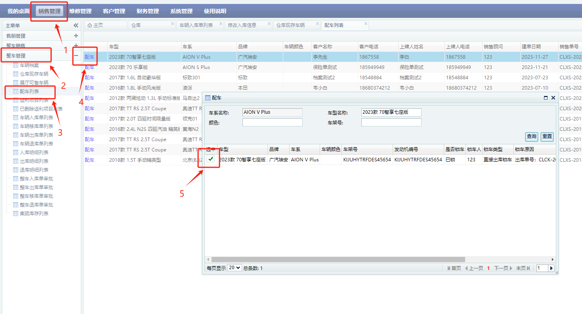Open the per-page display count dropdown
This screenshot has height=314, width=582.
[234, 268]
